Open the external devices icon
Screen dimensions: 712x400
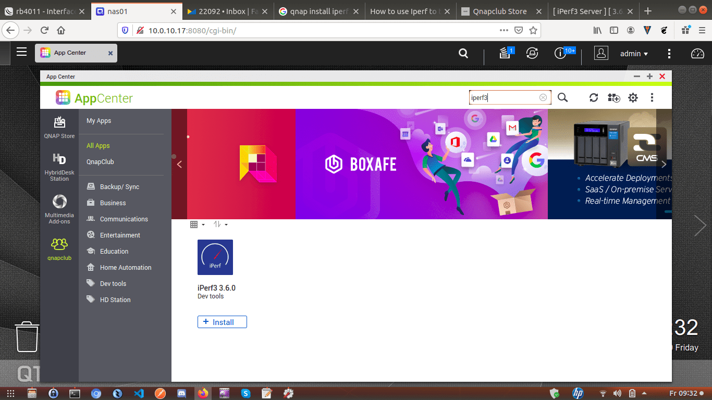(x=532, y=53)
